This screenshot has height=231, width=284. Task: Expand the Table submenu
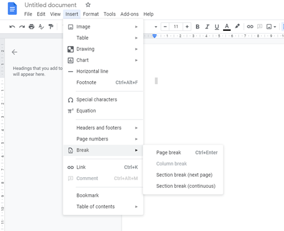pos(103,38)
